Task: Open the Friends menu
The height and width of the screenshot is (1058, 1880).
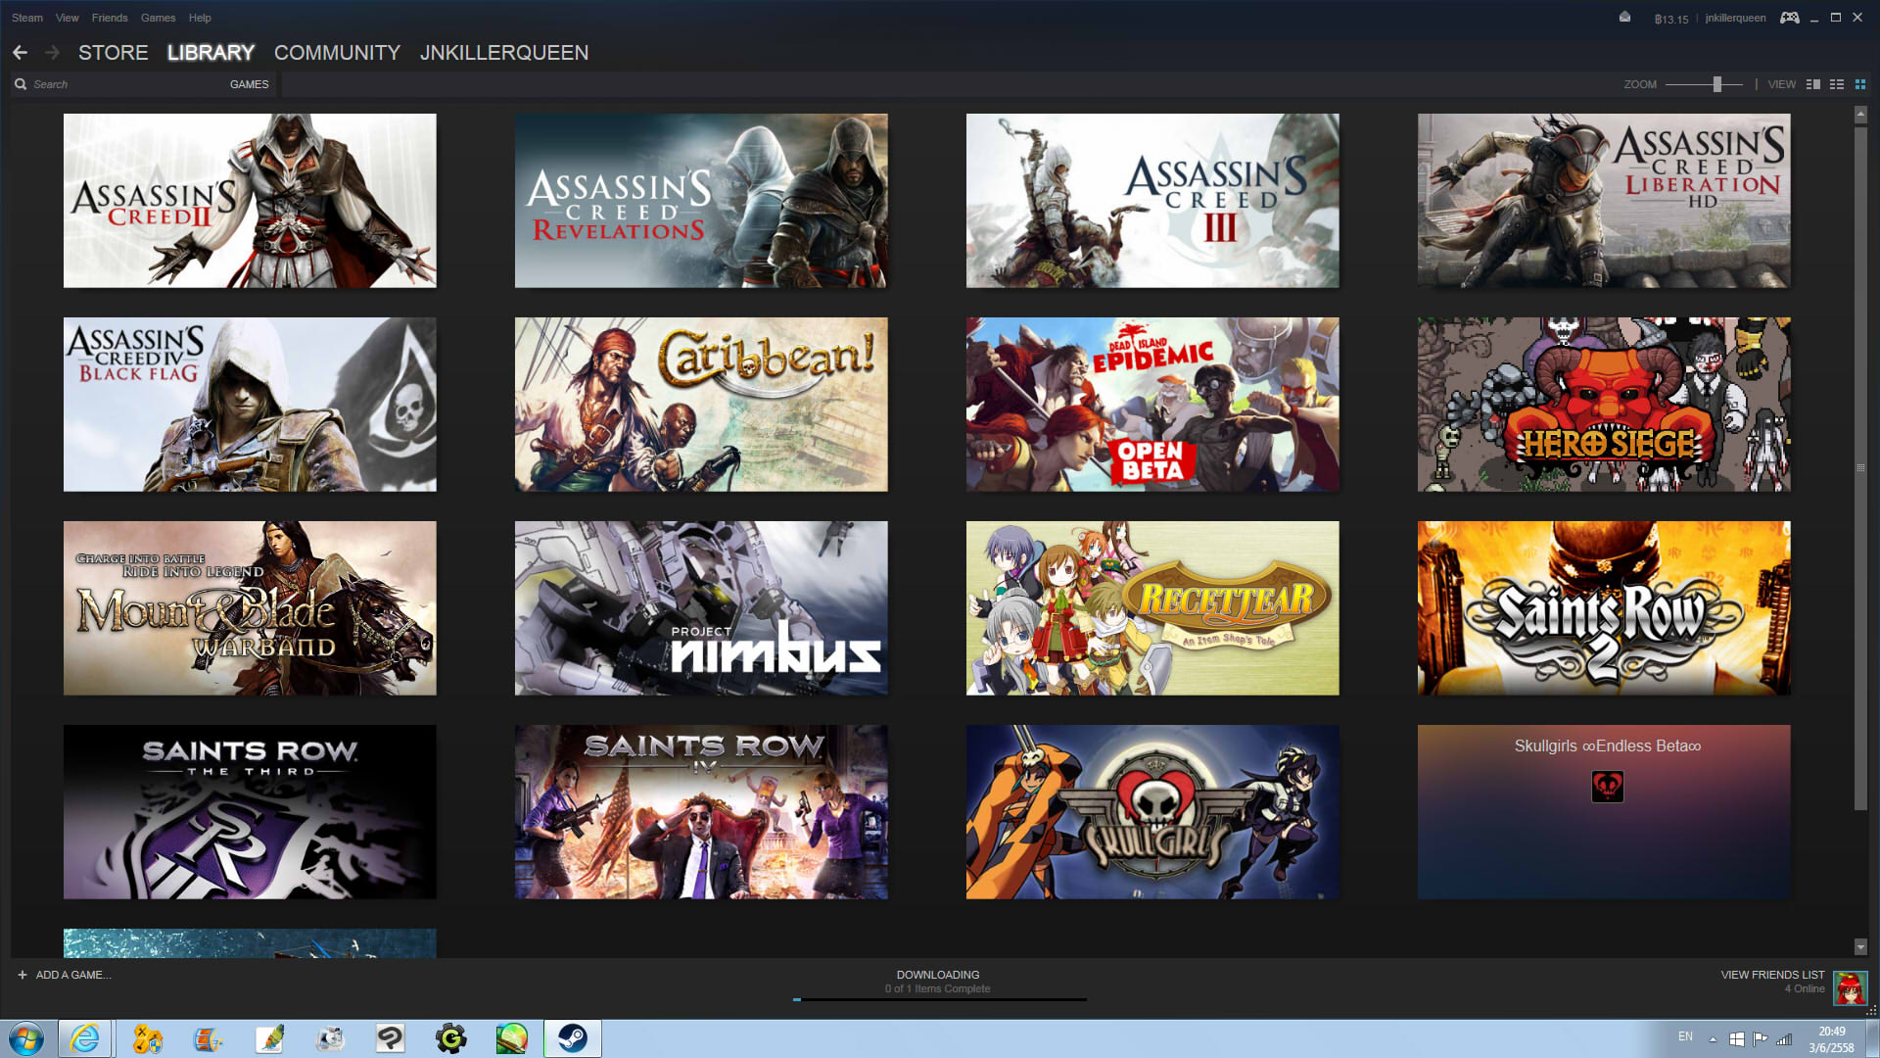Action: 109,18
